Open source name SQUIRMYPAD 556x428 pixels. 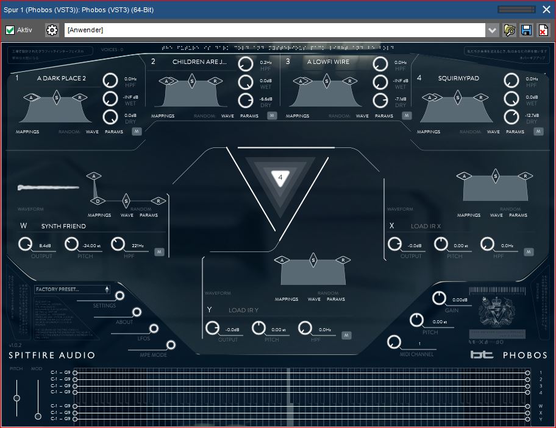point(458,79)
